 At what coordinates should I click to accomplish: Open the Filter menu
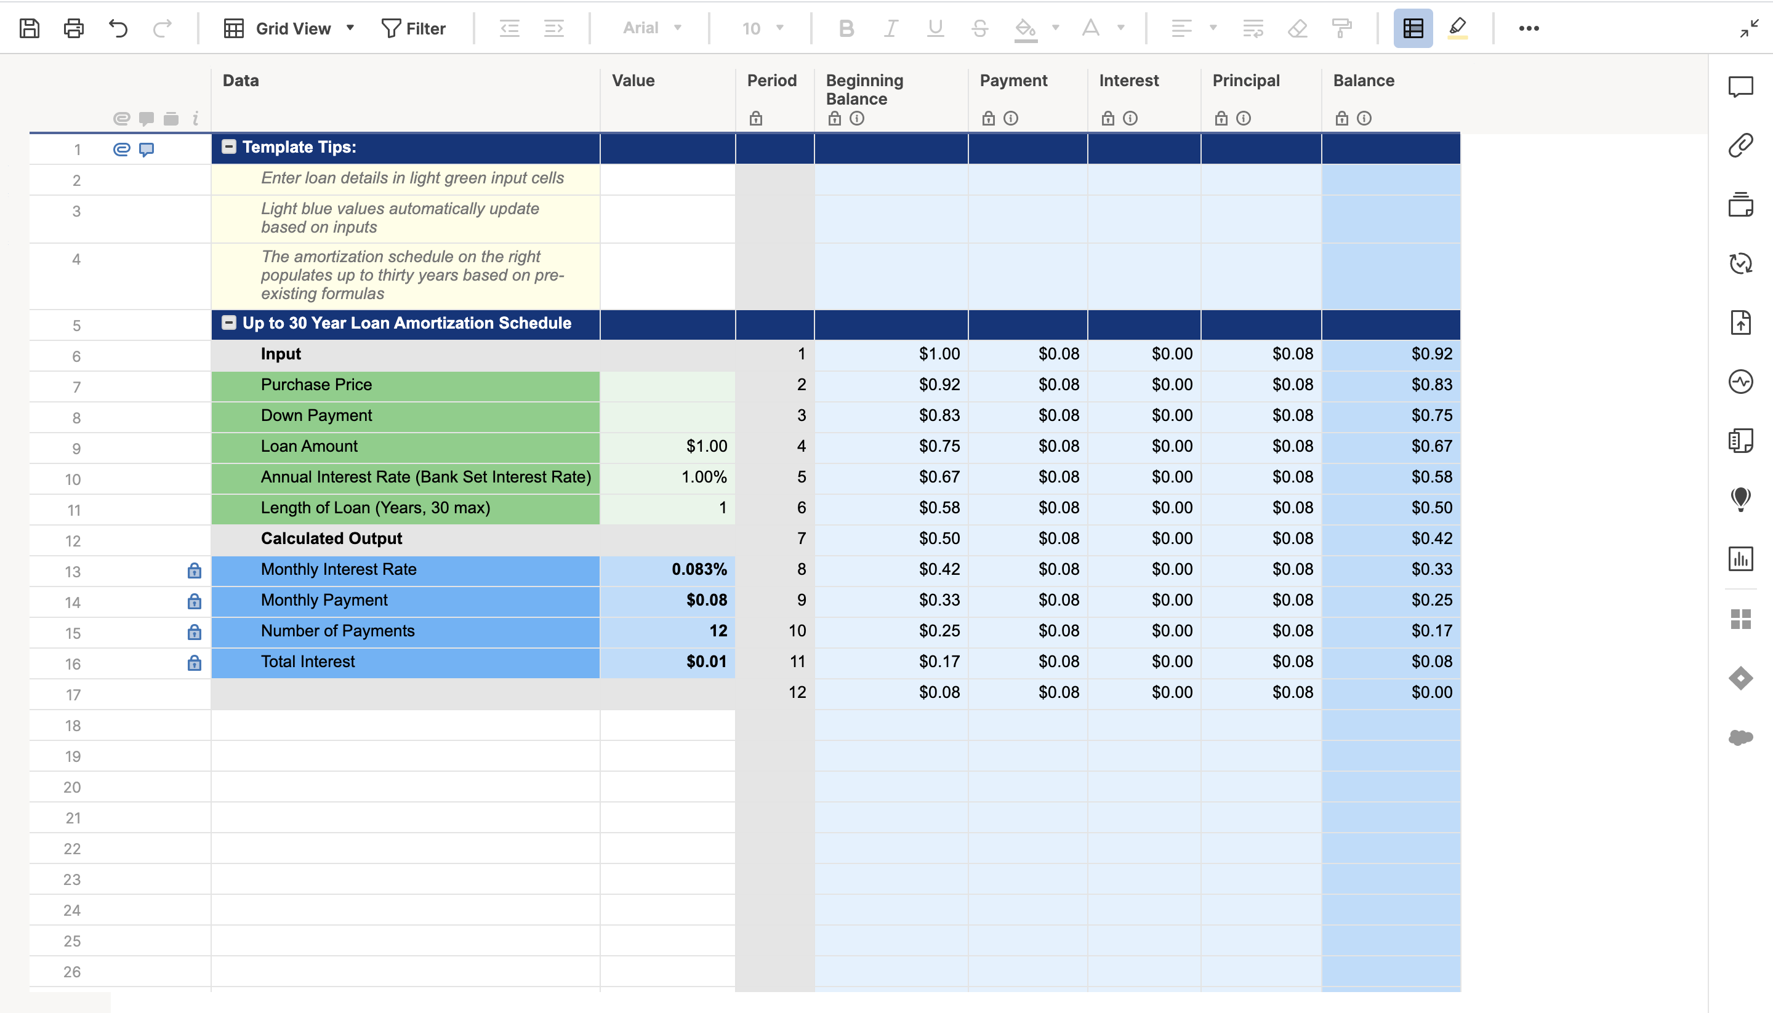(x=414, y=28)
